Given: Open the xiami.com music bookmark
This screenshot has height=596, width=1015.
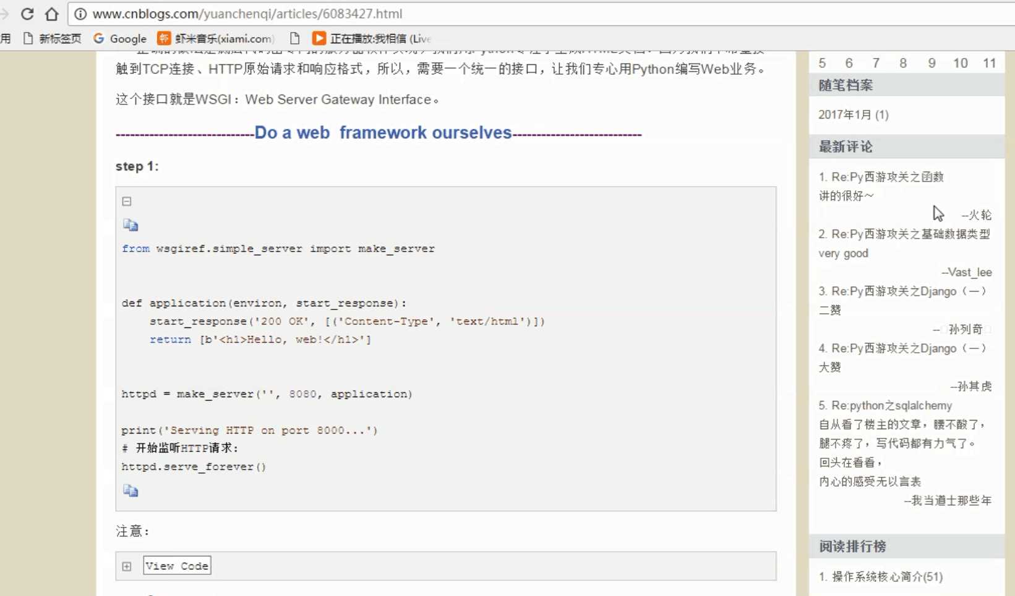Looking at the screenshot, I should [x=215, y=38].
